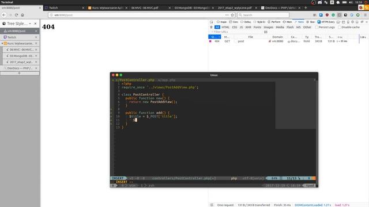Filter network requests by JS
Viewport: 369px width, 207px height.
pos(241,27)
